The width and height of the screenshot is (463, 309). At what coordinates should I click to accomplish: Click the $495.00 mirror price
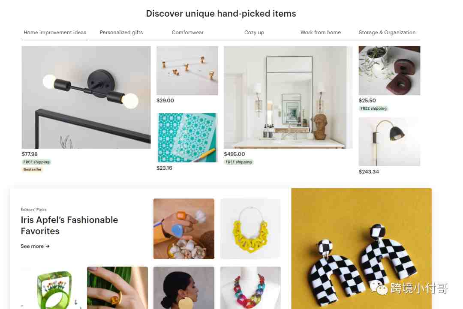pos(235,154)
